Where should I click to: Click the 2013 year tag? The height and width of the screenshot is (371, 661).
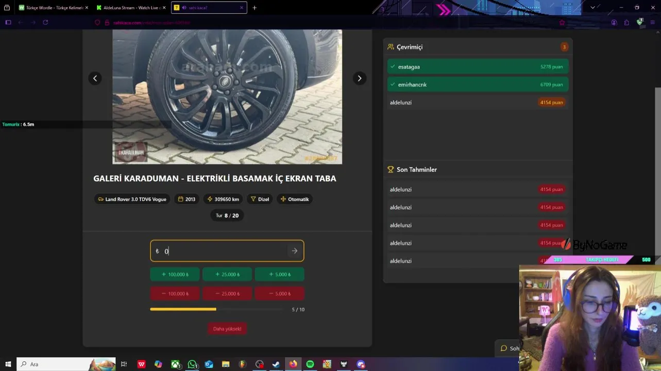[187, 199]
